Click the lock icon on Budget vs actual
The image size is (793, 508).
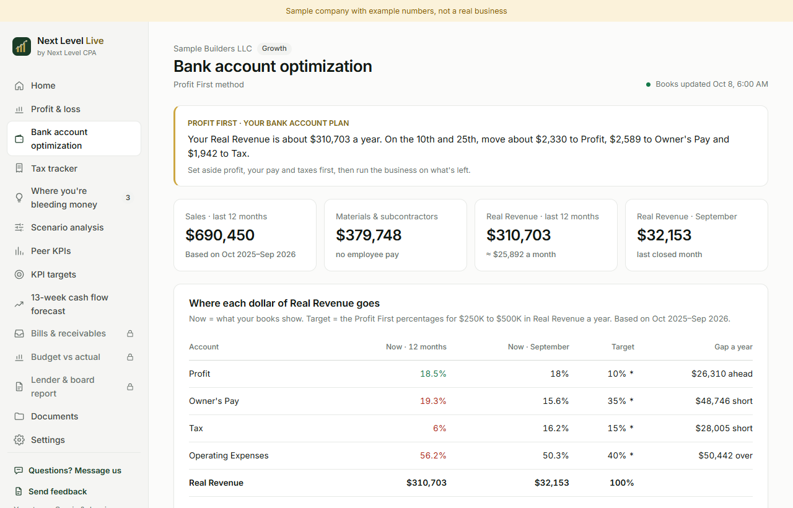130,357
